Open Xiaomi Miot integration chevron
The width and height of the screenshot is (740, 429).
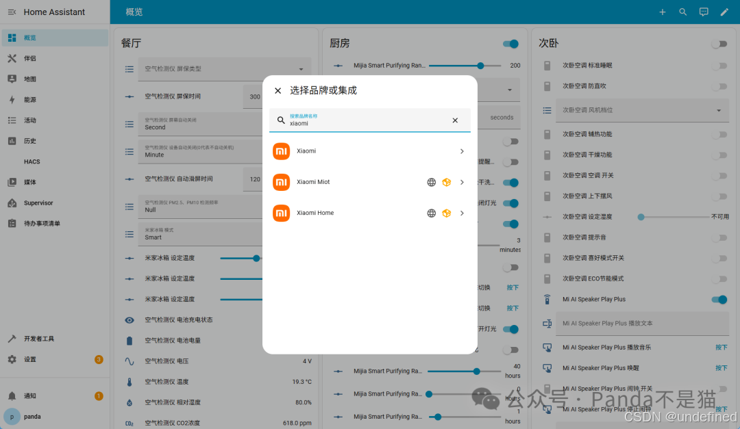click(462, 183)
